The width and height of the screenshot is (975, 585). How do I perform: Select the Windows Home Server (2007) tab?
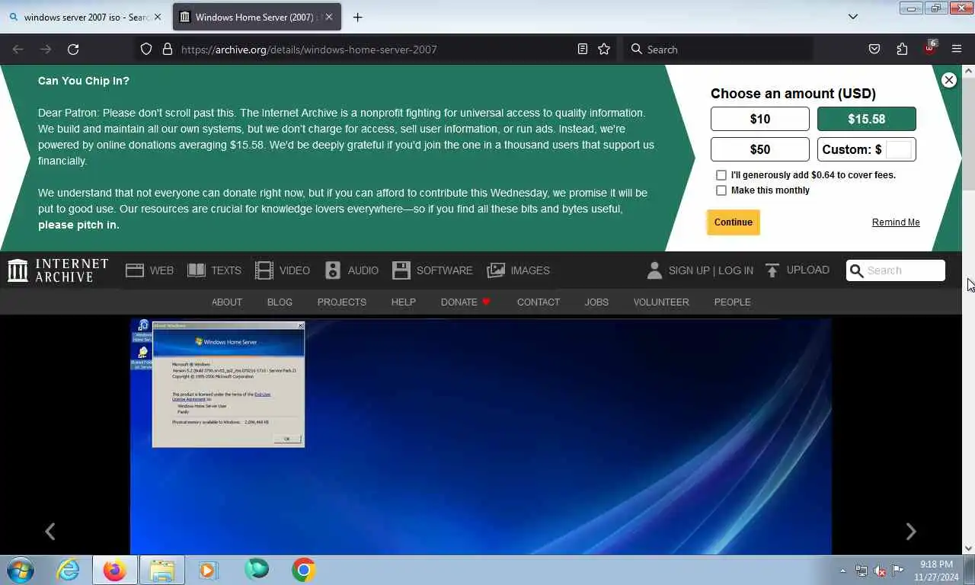pos(257,17)
